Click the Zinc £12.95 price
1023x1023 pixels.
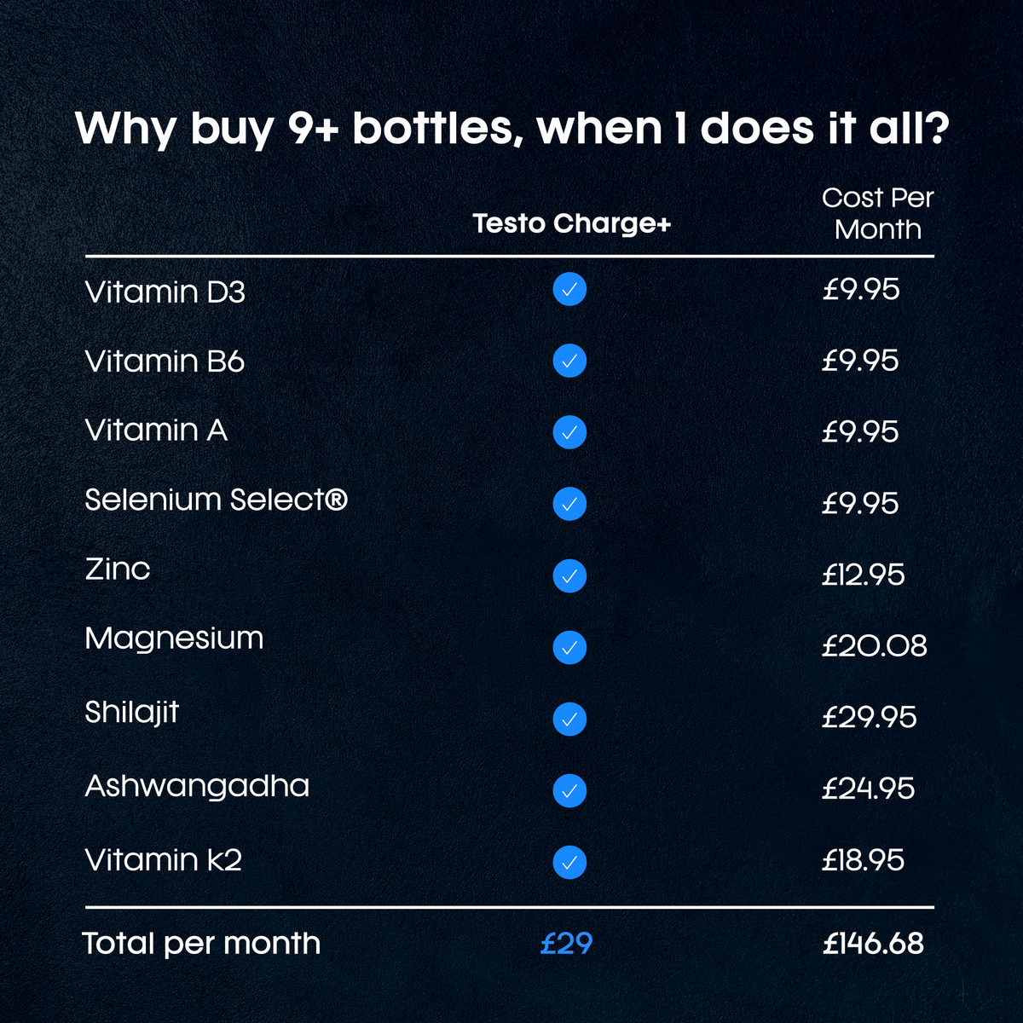tap(863, 575)
